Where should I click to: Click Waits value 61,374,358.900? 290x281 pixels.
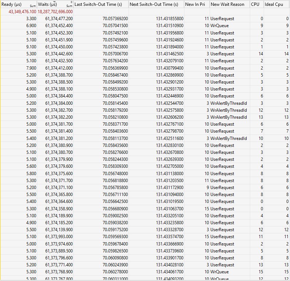pyautogui.click(x=59, y=209)
